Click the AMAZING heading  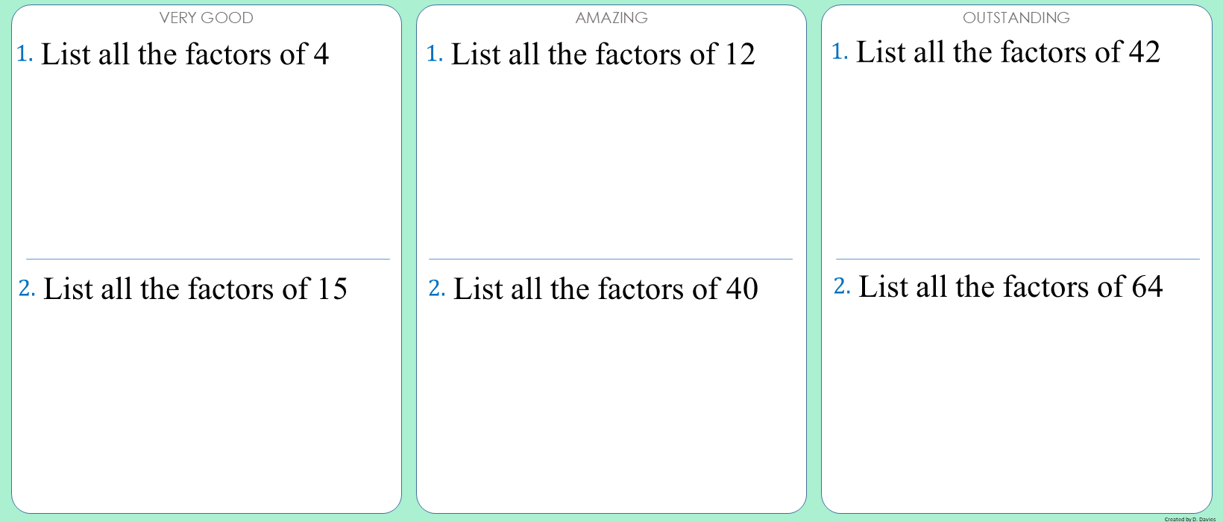coord(611,18)
